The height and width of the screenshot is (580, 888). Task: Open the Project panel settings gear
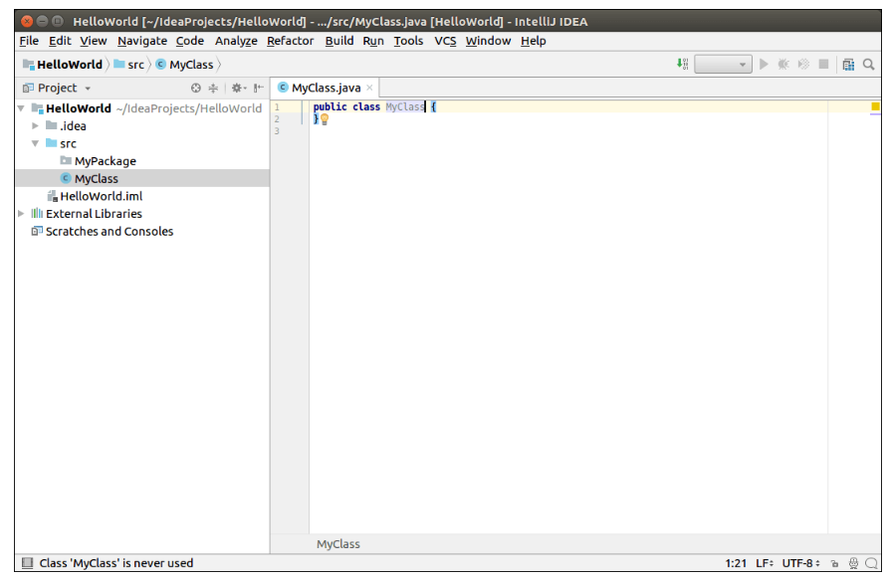click(238, 88)
